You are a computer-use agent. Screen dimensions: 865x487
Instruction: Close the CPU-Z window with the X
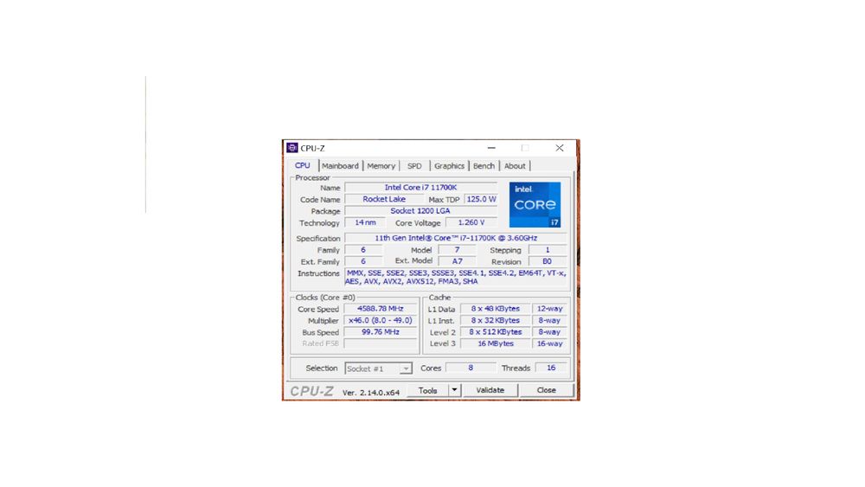(560, 148)
